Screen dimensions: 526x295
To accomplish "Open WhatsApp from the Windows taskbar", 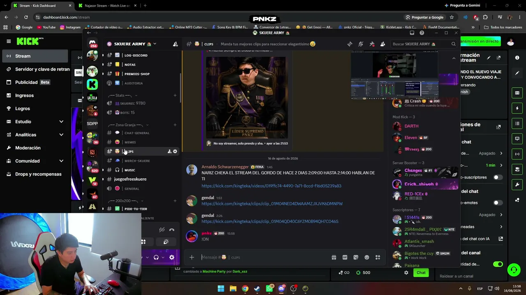I will pyautogui.click(x=269, y=288).
